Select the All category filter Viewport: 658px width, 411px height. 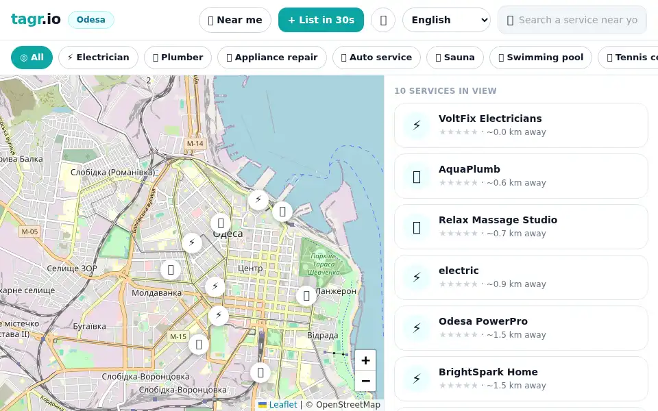[32, 58]
